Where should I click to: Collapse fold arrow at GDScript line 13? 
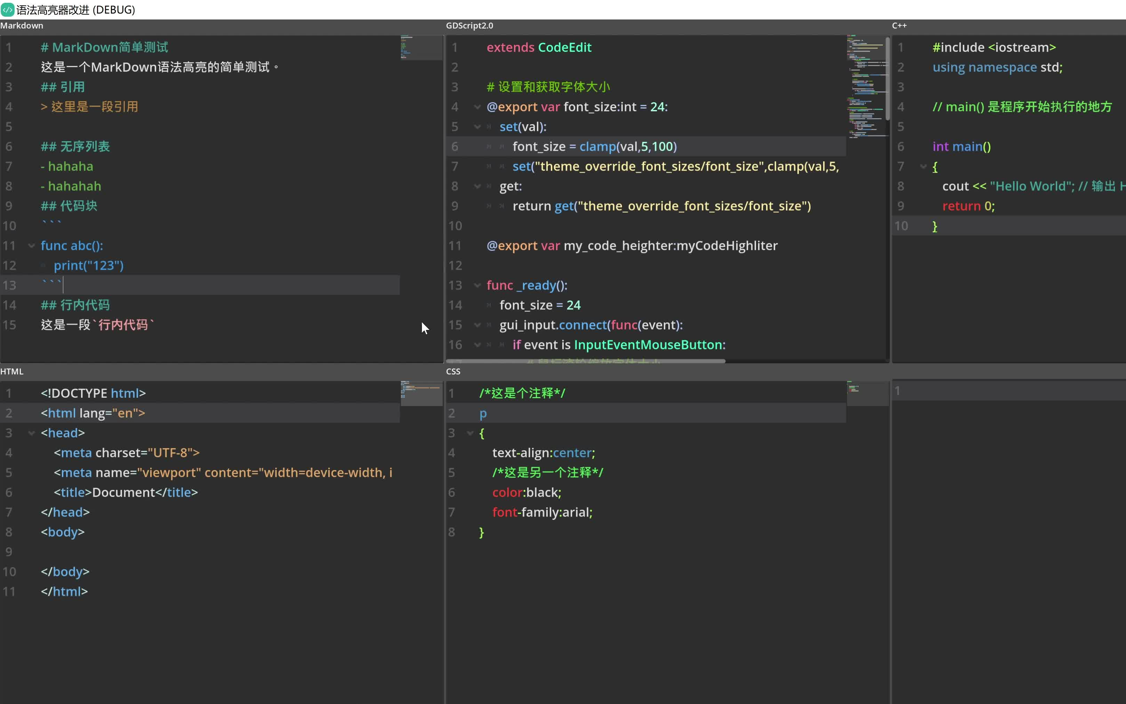[477, 285]
